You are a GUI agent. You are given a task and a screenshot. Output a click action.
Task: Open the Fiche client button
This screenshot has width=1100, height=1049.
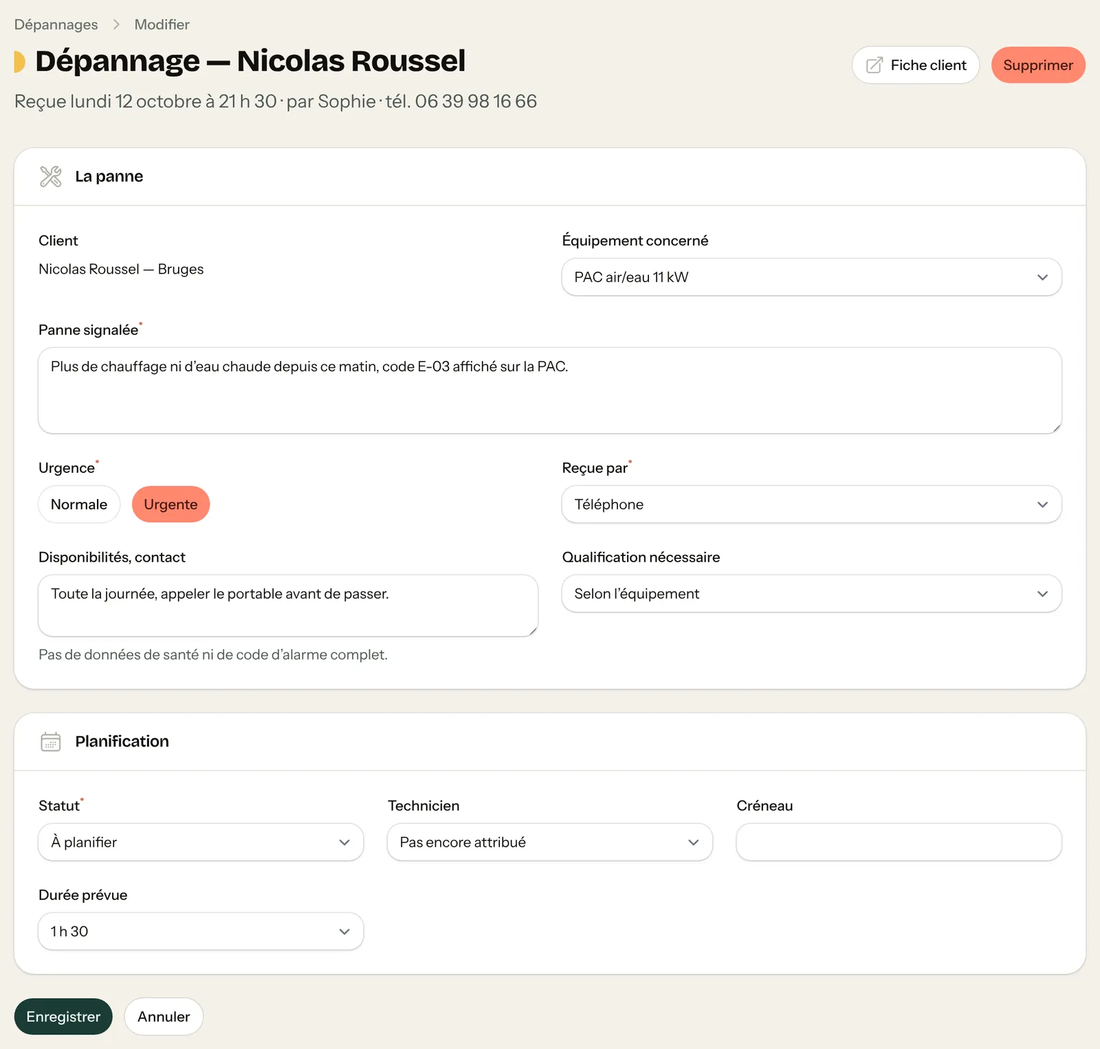coord(916,65)
